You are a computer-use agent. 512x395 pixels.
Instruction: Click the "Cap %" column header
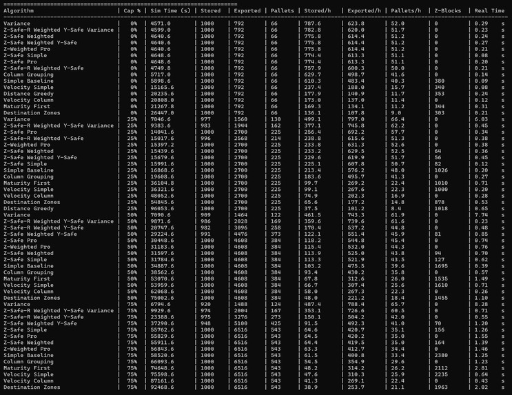[132, 11]
